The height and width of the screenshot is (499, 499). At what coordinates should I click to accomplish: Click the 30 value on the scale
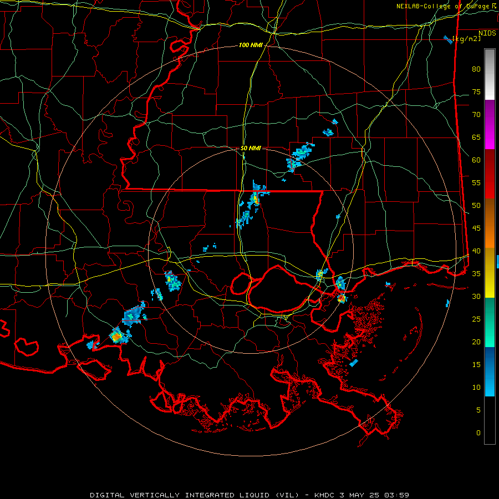476,296
